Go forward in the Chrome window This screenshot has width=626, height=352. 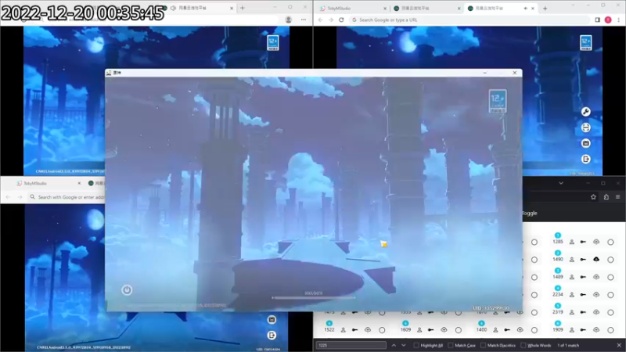(331, 20)
